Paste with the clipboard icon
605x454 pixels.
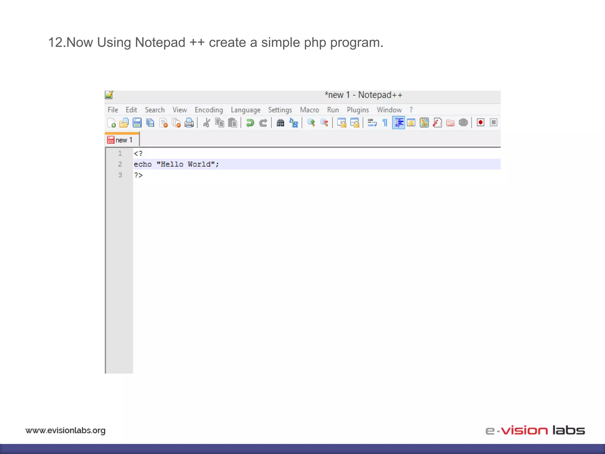pyautogui.click(x=233, y=123)
